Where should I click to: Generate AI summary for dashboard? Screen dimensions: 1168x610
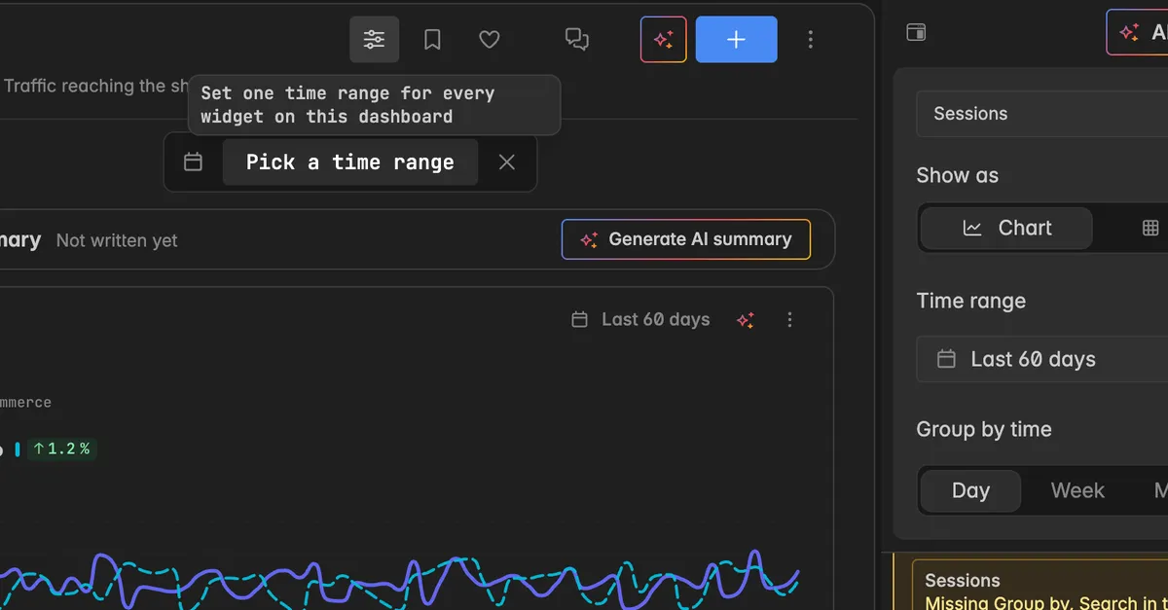(x=686, y=239)
